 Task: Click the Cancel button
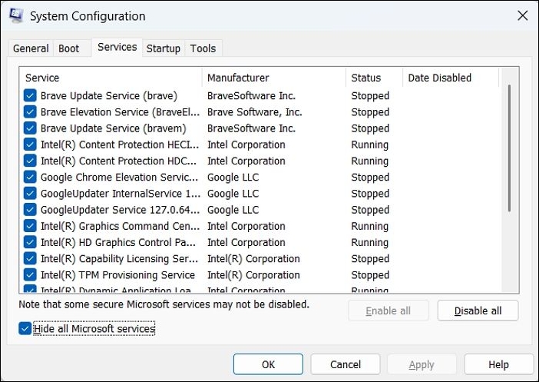[x=346, y=364]
